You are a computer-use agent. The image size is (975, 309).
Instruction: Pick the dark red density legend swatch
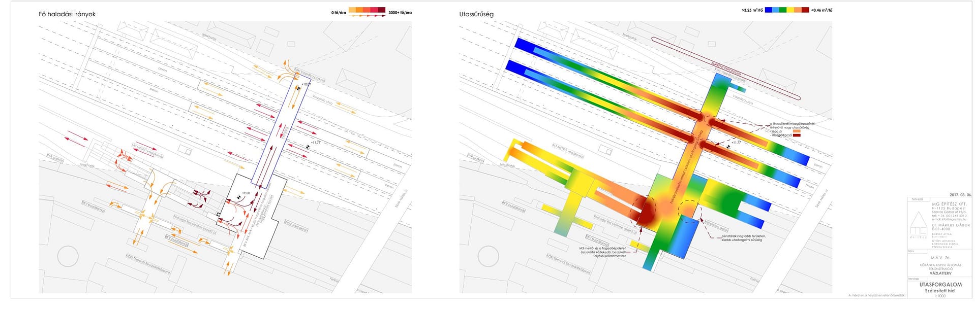805,10
